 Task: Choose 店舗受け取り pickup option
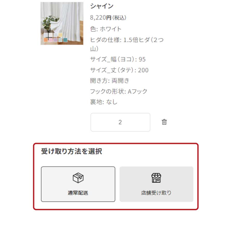click(x=156, y=184)
